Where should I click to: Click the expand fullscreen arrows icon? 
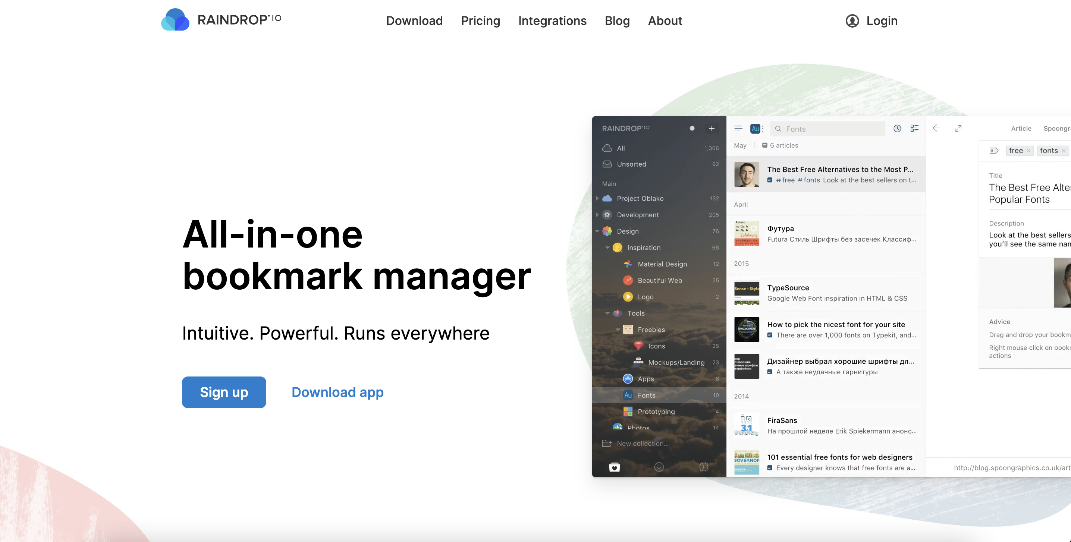pyautogui.click(x=958, y=129)
